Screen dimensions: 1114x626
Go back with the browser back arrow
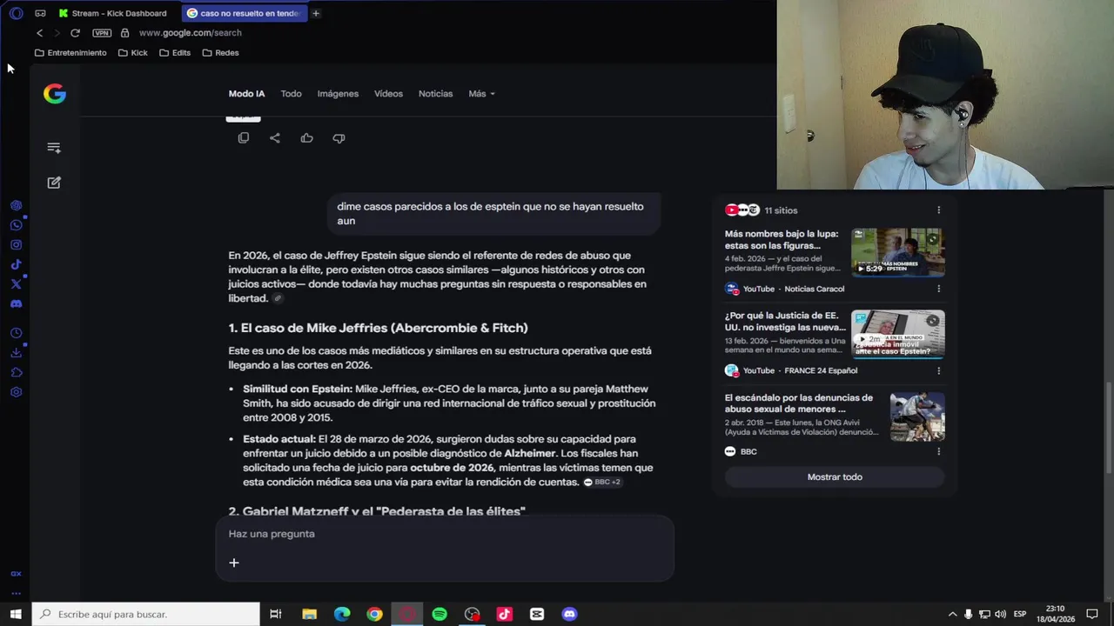(39, 33)
